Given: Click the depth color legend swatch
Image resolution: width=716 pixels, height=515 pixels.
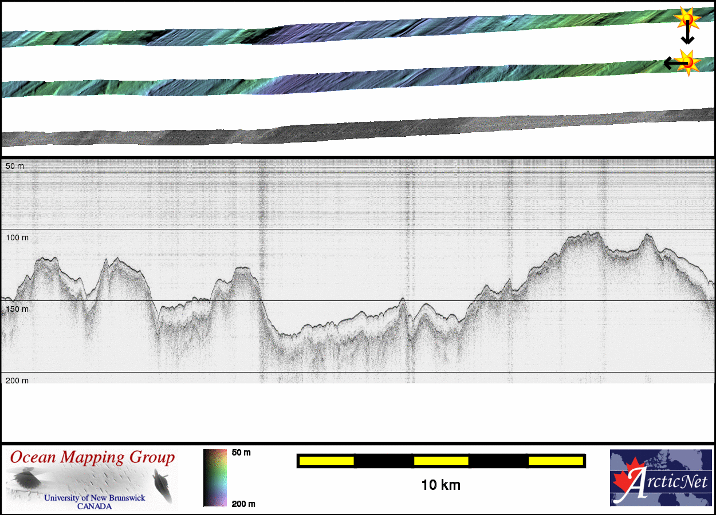Looking at the screenshot, I should tap(215, 478).
